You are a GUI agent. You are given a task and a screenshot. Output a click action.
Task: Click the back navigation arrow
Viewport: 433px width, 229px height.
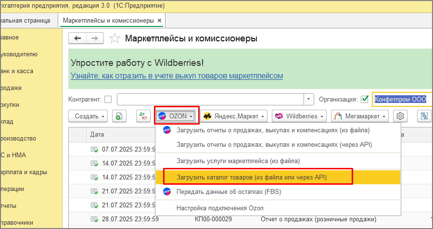click(x=77, y=38)
